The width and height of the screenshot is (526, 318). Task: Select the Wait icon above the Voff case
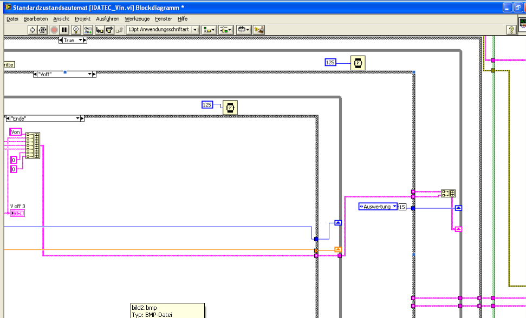[x=358, y=63]
